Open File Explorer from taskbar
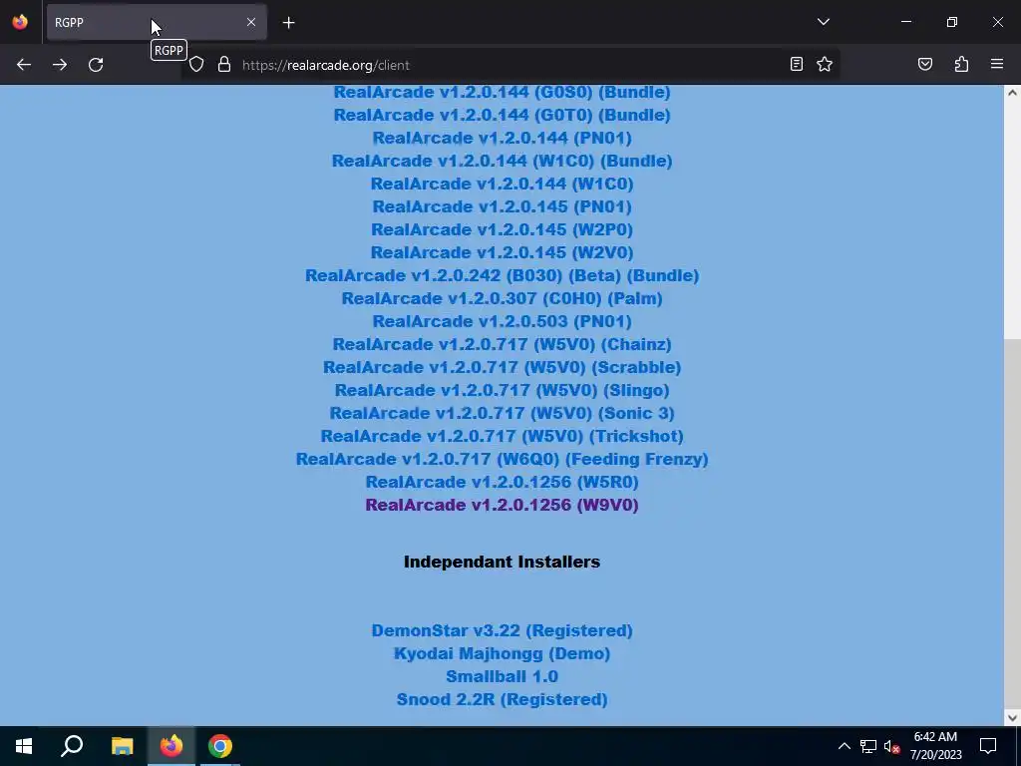This screenshot has height=766, width=1021. coord(122,746)
